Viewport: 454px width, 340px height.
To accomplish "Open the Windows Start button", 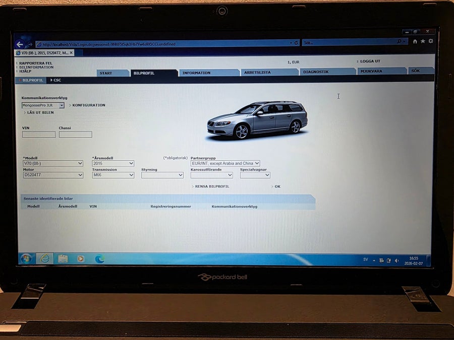I will tap(26, 258).
